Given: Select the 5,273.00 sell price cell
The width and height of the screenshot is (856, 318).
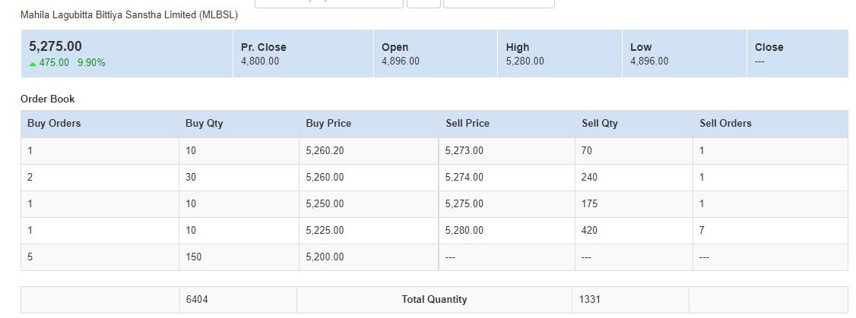Looking at the screenshot, I should 464,151.
